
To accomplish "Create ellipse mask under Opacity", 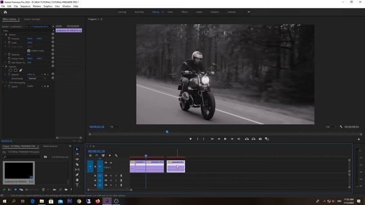I will point(10,70).
